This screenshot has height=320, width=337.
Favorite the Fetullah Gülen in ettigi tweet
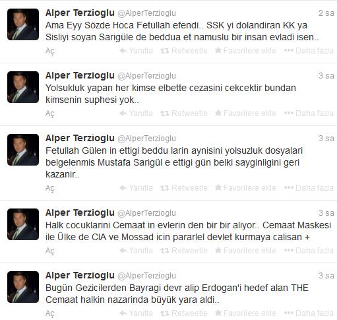[245, 188]
